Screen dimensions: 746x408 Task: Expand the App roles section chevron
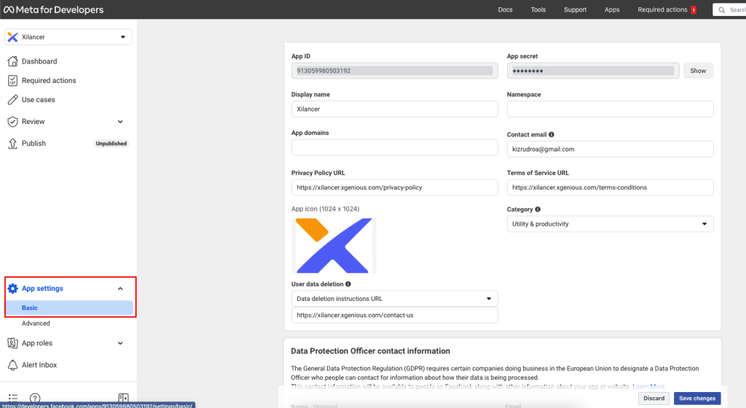tap(120, 343)
